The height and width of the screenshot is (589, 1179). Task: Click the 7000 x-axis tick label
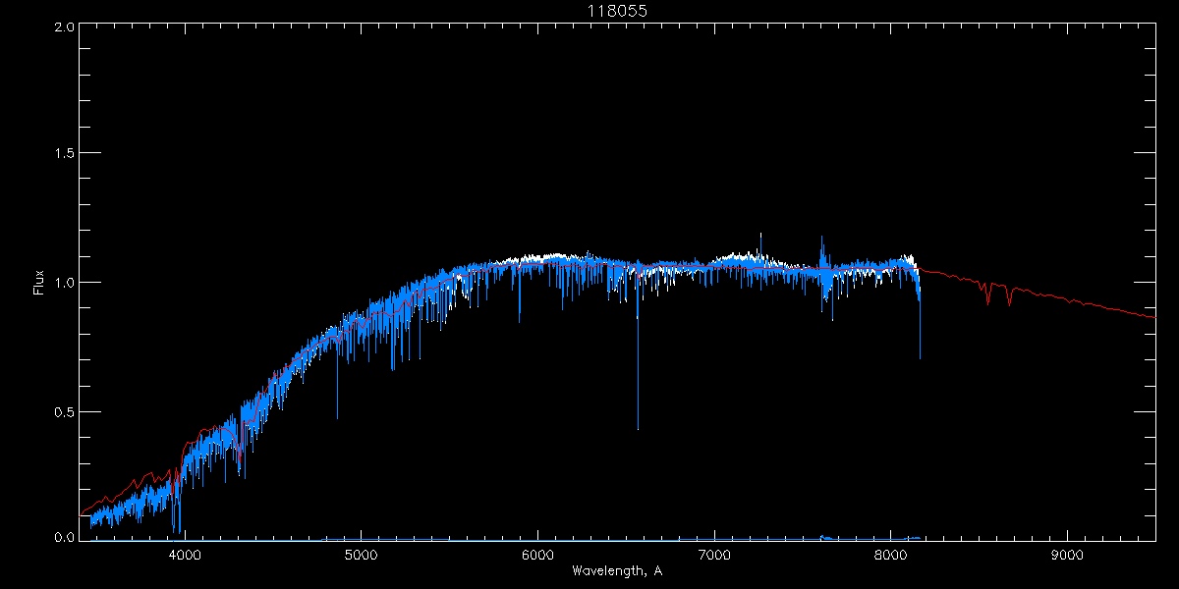pos(714,554)
